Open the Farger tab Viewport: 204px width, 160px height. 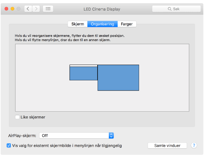coord(127,24)
